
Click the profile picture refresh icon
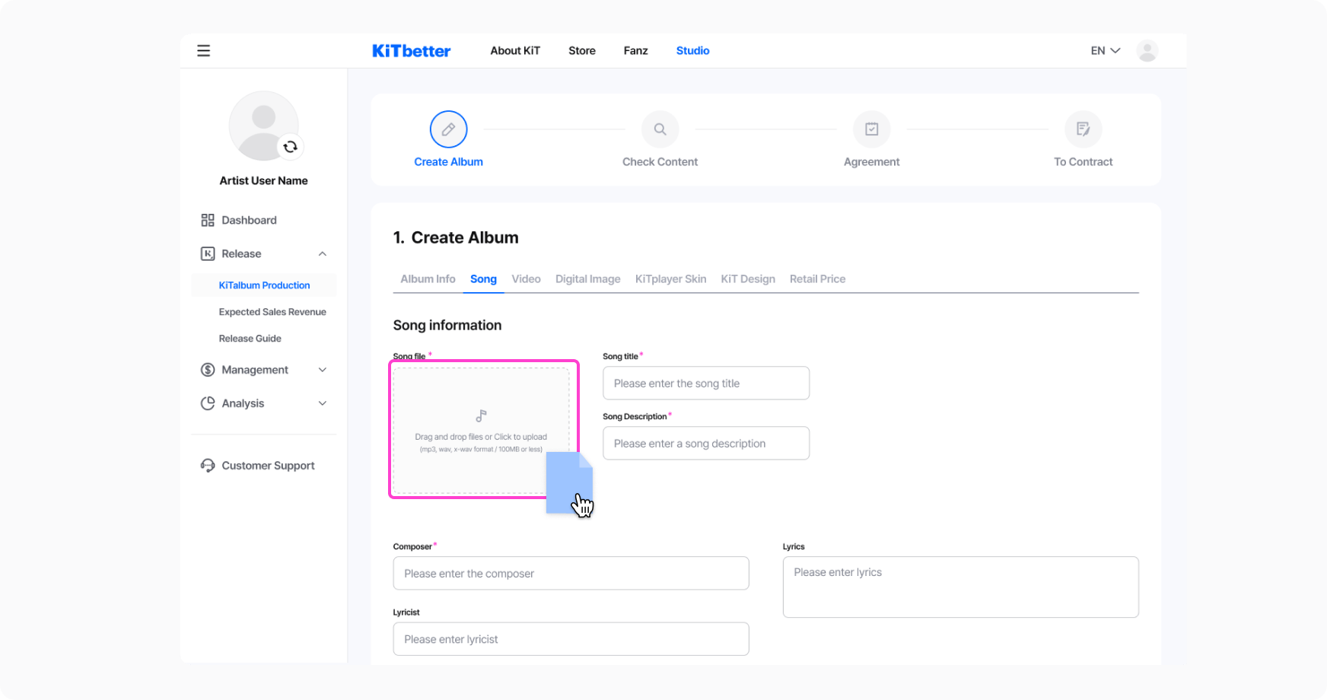tap(290, 147)
